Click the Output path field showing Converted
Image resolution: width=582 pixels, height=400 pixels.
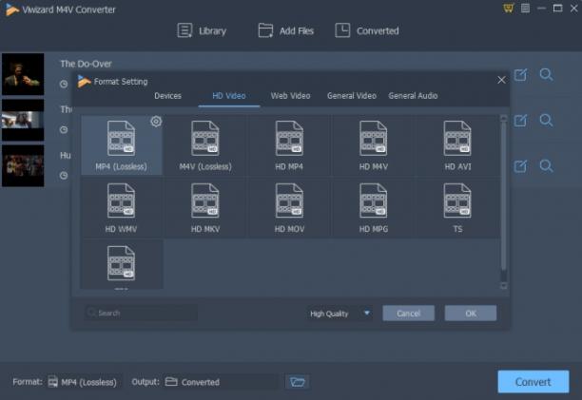point(221,382)
